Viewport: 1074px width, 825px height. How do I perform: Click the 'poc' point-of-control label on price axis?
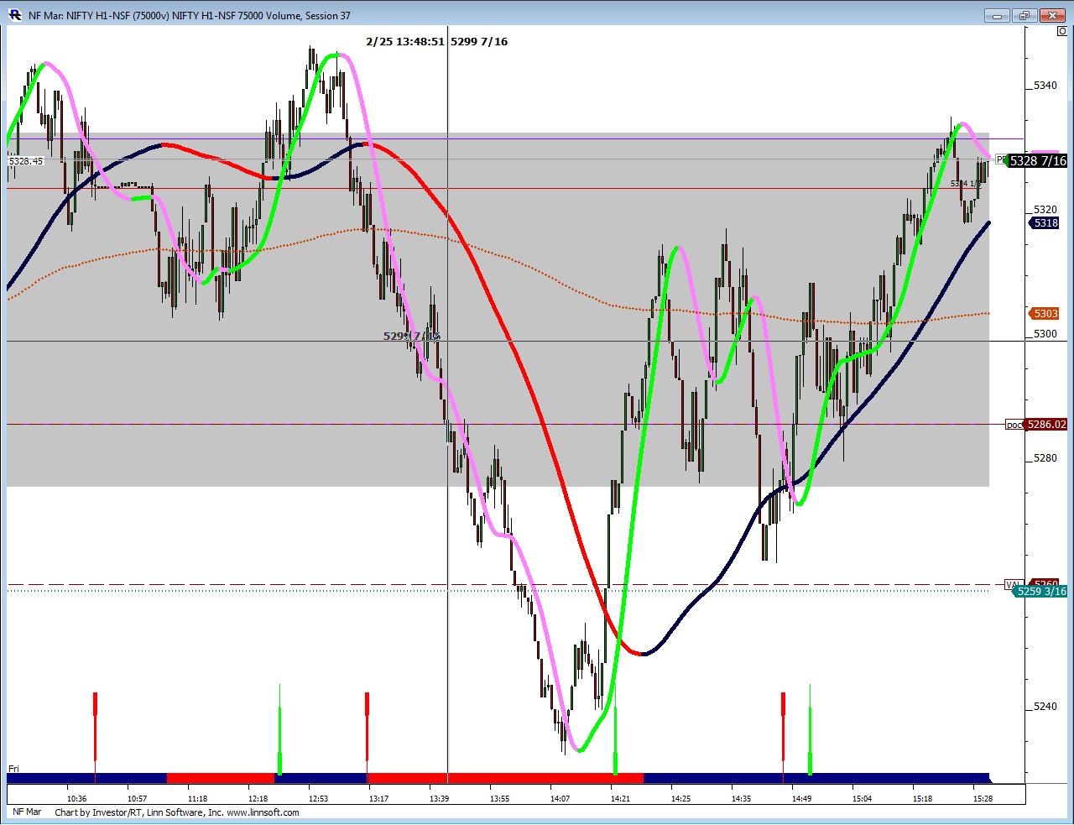(x=1014, y=425)
